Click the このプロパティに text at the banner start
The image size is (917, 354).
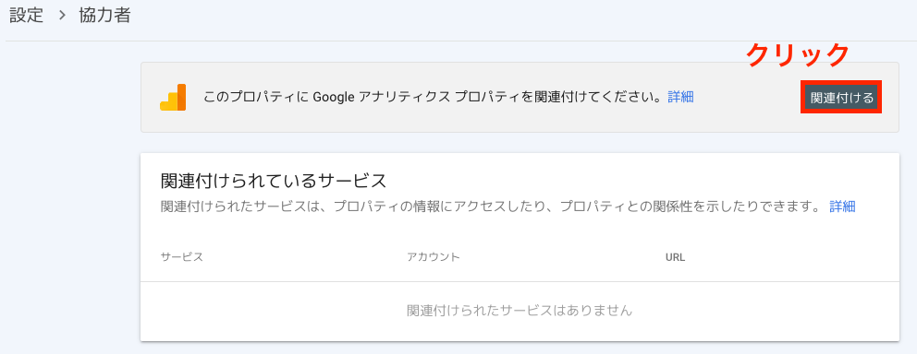[255, 98]
